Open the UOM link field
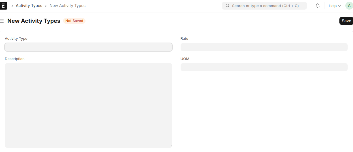 [x=264, y=67]
